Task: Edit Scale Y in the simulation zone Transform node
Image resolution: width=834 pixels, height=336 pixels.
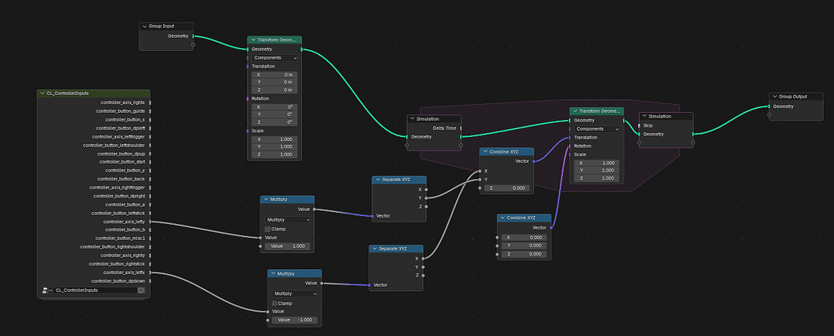Action: (596, 170)
